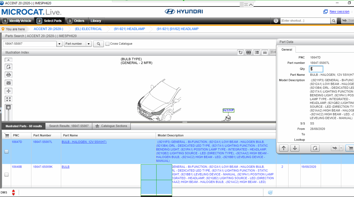Select Illustrated Parts - 60 results tab
Image resolution: width=354 pixels, height=197 pixels.
pos(24,126)
